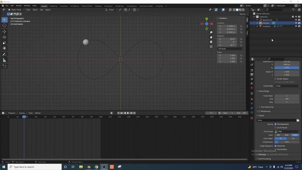
Task: Click the outliner filter funnel icon
Action: click(294, 9)
